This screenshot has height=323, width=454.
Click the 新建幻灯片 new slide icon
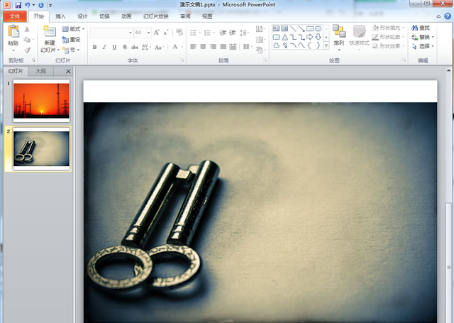coord(50,32)
